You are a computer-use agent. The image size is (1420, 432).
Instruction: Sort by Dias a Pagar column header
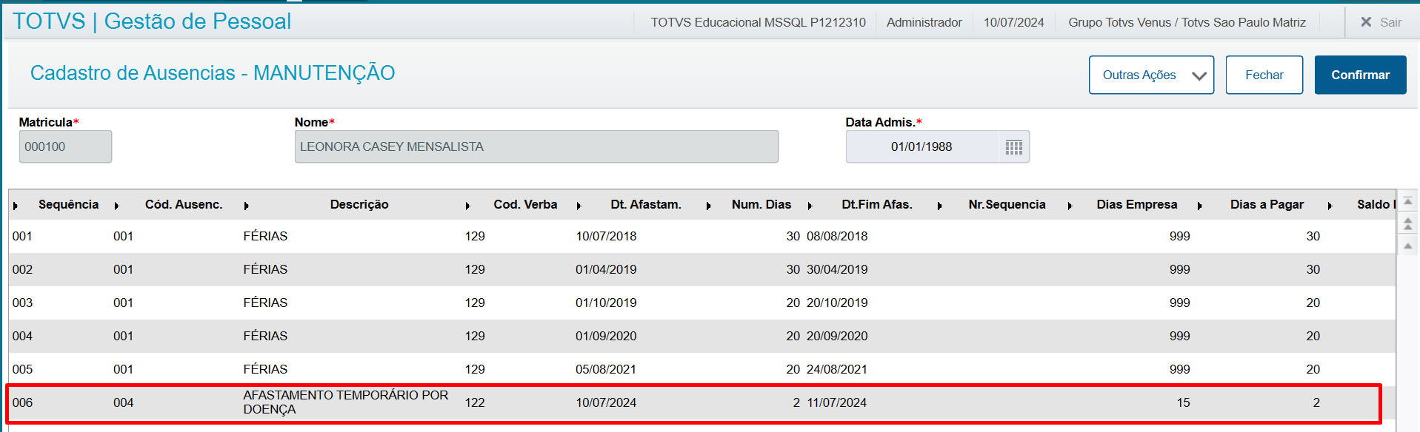(x=1267, y=204)
